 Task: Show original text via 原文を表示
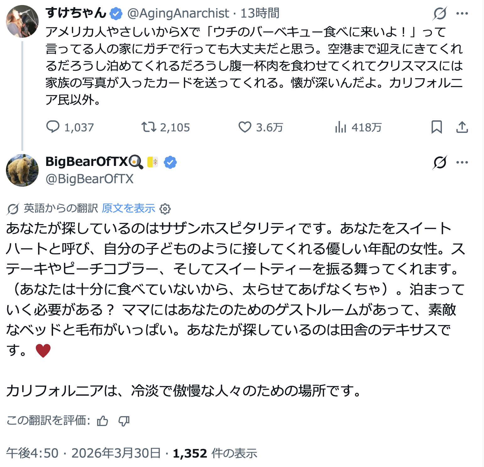coord(128,208)
